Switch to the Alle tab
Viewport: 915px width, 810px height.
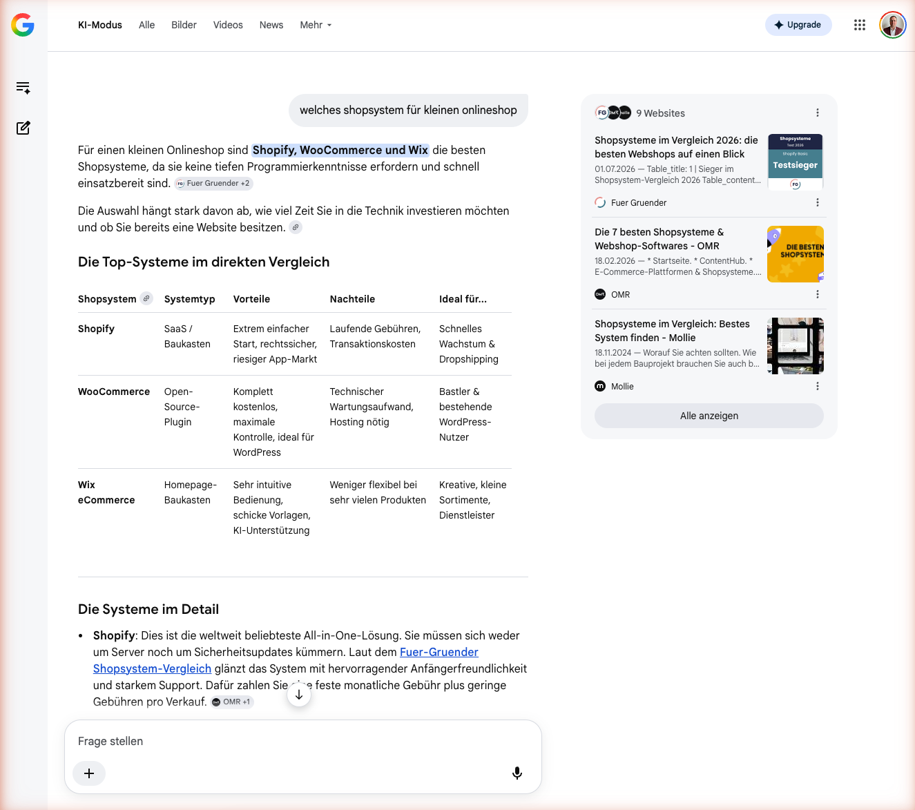[x=146, y=25]
